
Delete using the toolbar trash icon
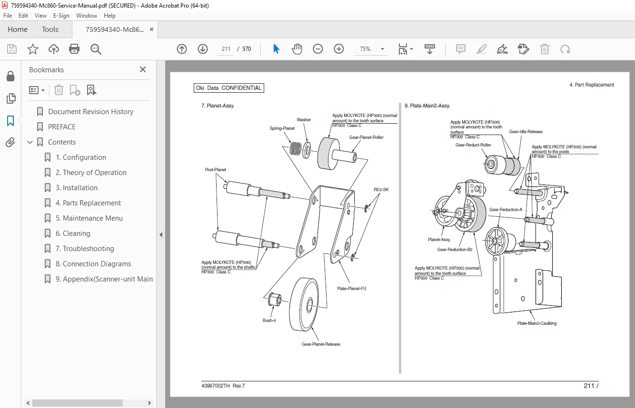tap(545, 49)
